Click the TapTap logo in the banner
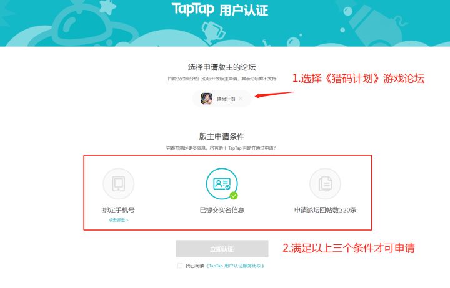Screen dimensions: 450x288 193,9
